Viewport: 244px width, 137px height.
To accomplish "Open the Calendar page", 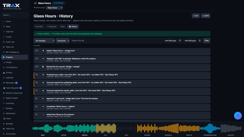I will click(15, 78).
